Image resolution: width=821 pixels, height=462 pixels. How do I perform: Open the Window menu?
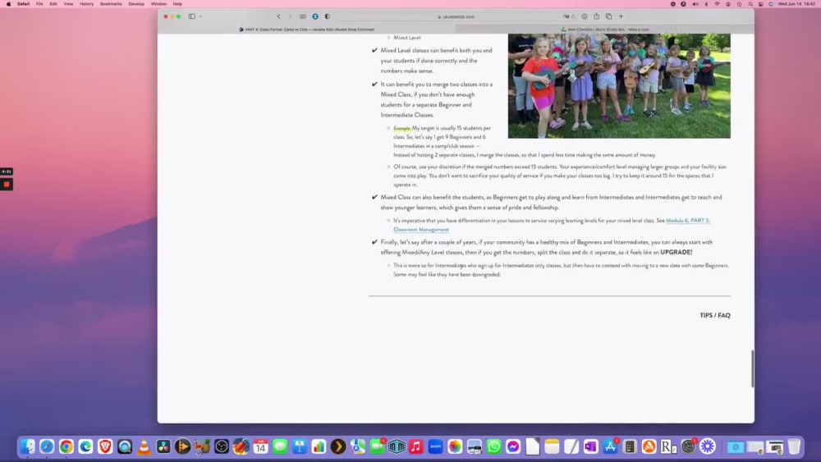158,3
